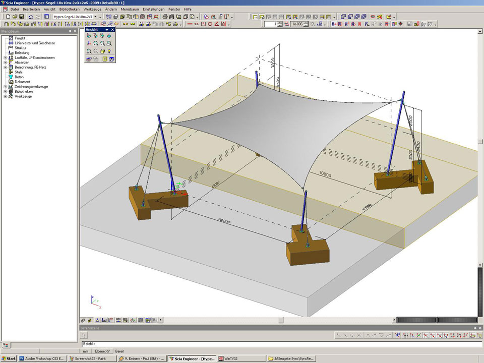This screenshot has height=363, width=484.
Task: Open the Werkzeuge menu
Action: (92, 10)
